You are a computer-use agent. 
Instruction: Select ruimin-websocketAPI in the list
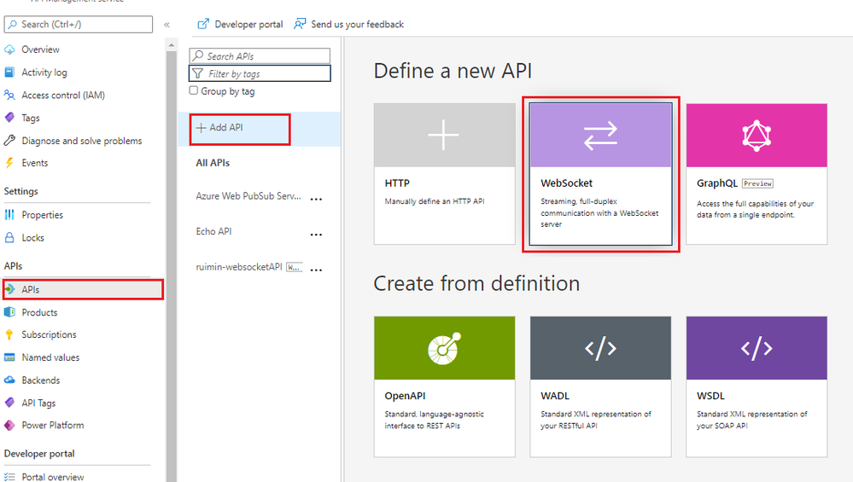(239, 267)
